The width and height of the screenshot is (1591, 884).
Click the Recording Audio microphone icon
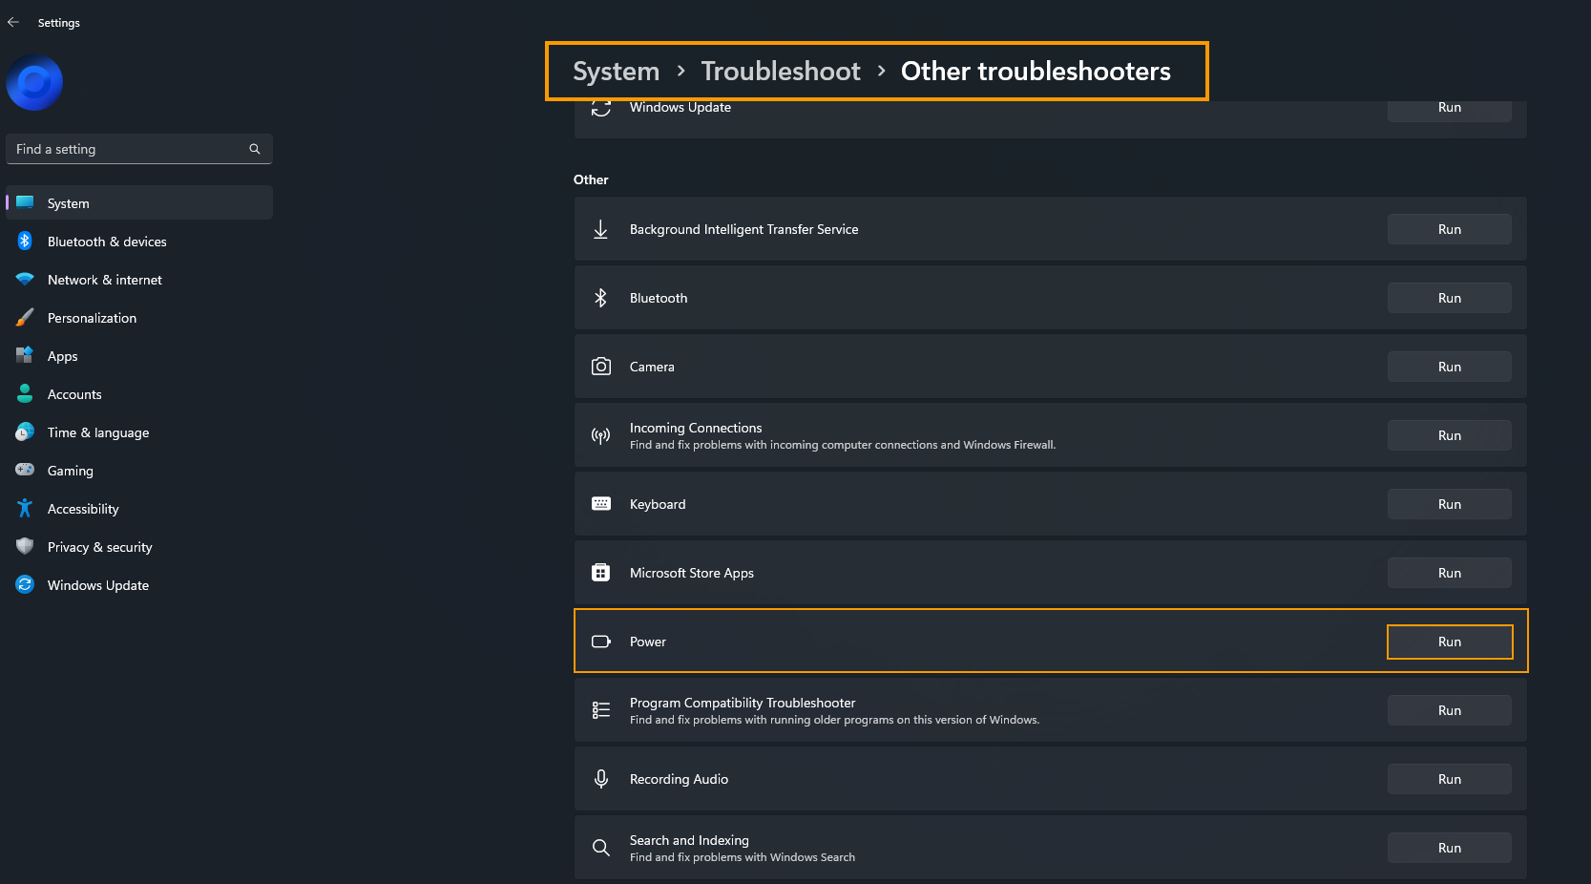(x=600, y=779)
